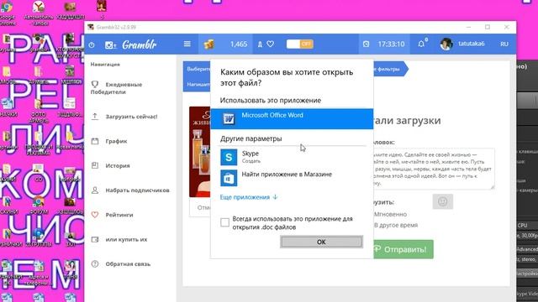Click the follower person icon in header
The width and height of the screenshot is (538, 302).
click(260, 44)
